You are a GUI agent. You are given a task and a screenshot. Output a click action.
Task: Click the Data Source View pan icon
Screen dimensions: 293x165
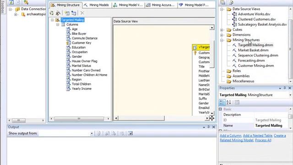tap(212, 118)
